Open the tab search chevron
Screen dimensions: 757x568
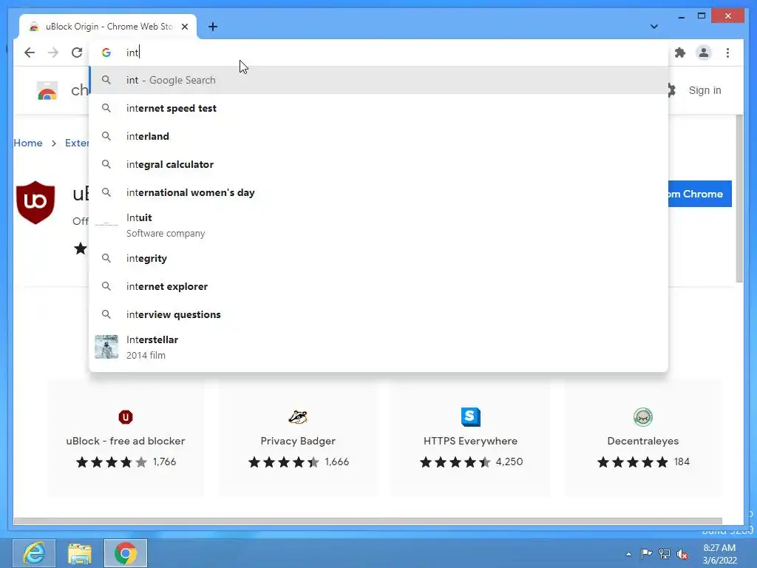[x=654, y=27]
